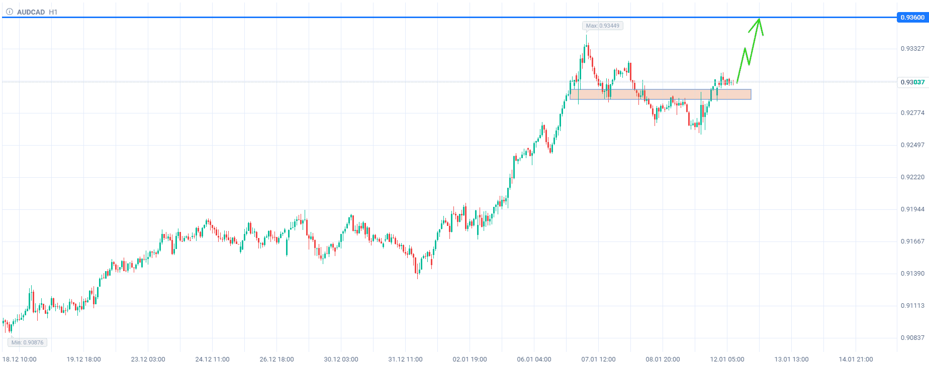Click the 18.12 10:00 time axis label

click(x=20, y=359)
